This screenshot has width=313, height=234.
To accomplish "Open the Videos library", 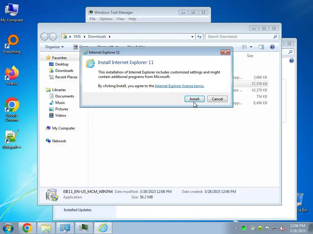I will (x=61, y=115).
